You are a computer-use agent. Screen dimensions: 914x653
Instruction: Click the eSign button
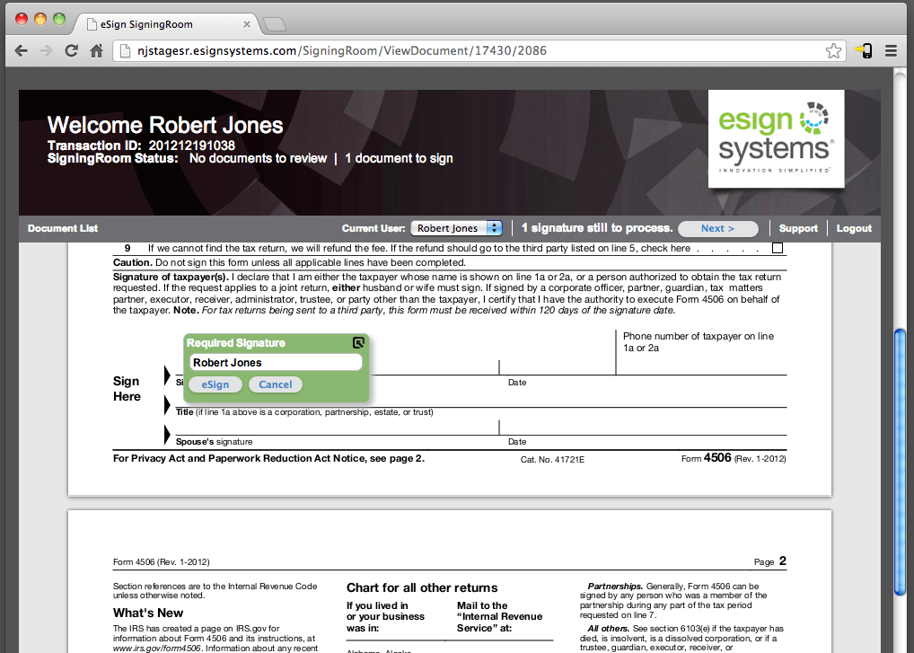(215, 384)
